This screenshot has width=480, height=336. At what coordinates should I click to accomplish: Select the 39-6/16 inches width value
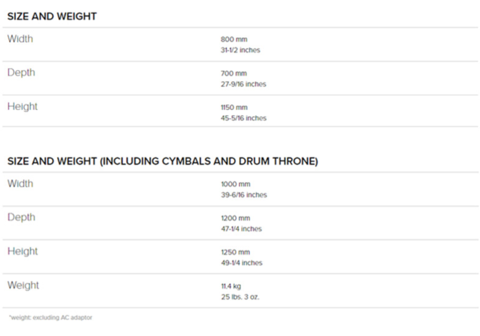(x=244, y=195)
